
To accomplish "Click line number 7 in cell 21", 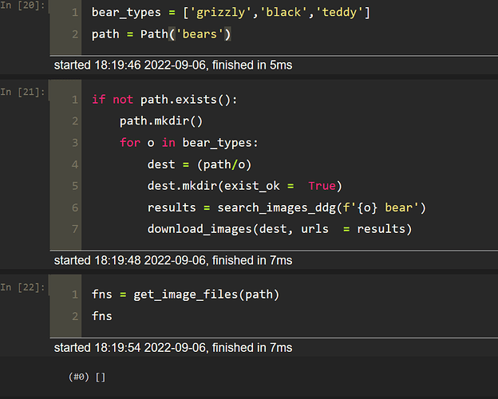I will (74, 229).
